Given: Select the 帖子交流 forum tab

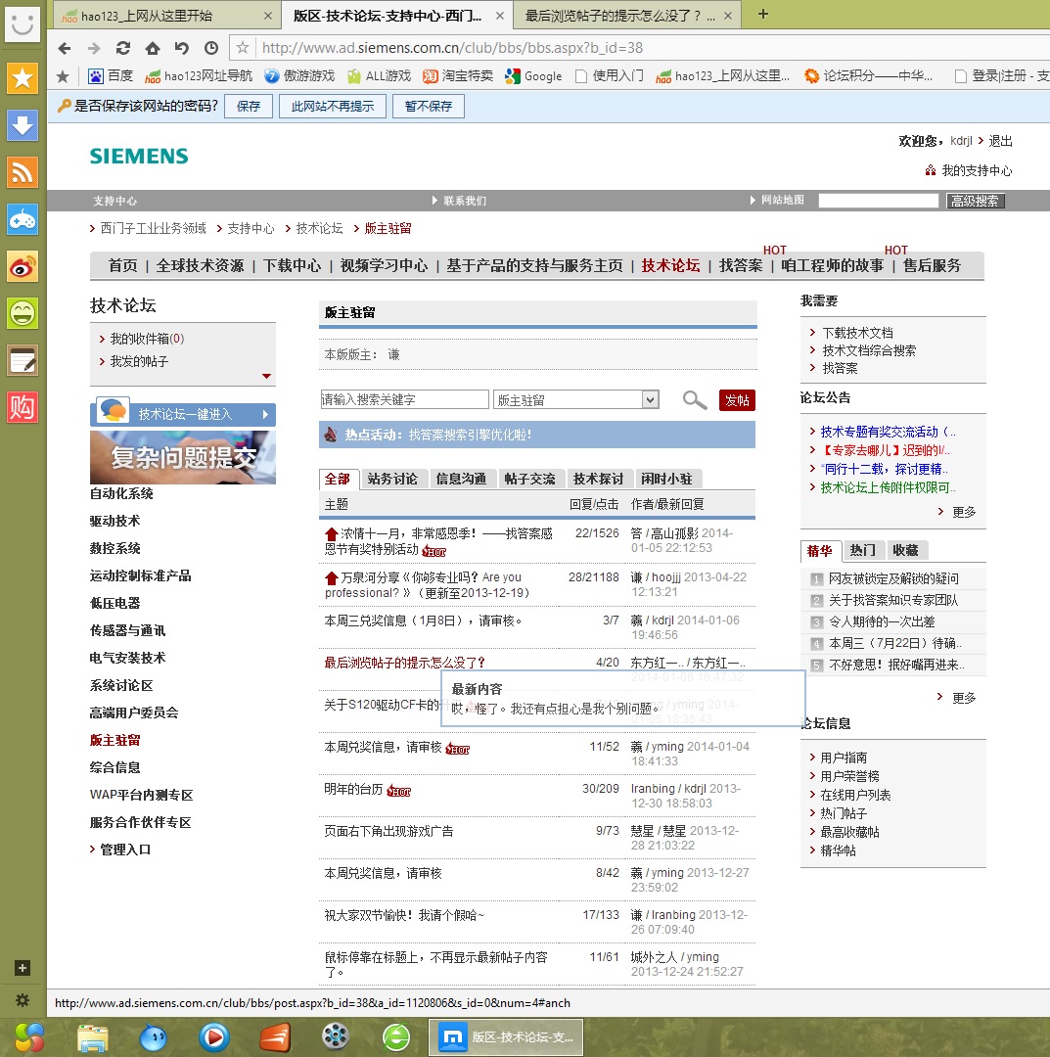Looking at the screenshot, I should pyautogui.click(x=530, y=479).
